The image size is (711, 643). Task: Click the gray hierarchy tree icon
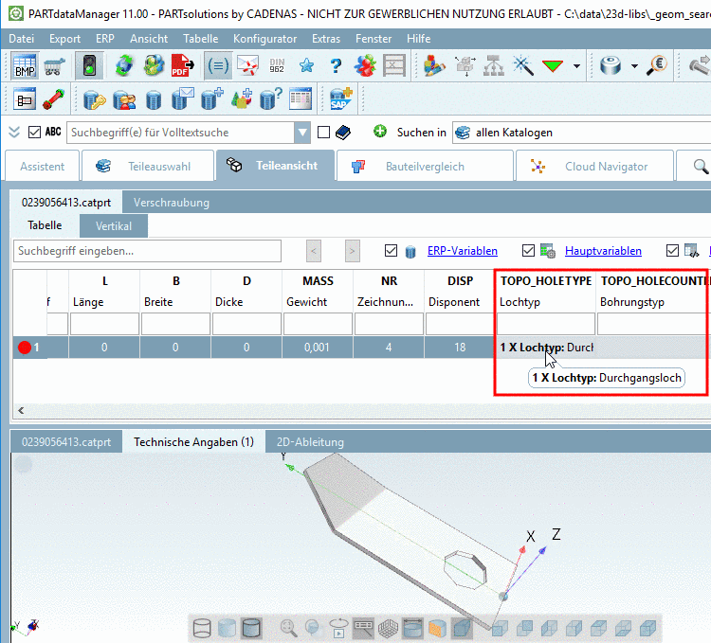(x=493, y=66)
